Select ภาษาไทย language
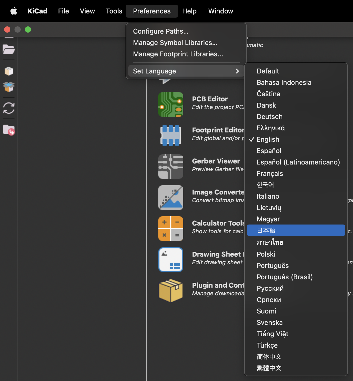353x381 pixels. pyautogui.click(x=296, y=242)
